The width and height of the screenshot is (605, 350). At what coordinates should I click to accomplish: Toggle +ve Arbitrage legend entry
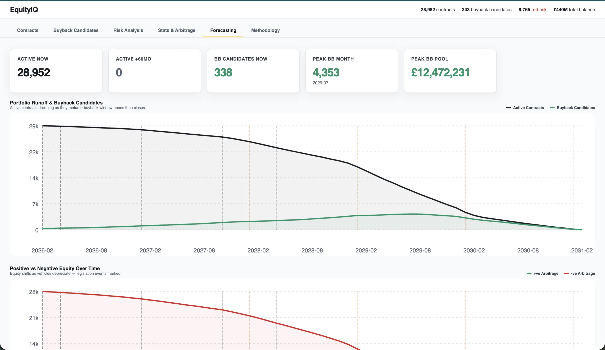(x=542, y=273)
